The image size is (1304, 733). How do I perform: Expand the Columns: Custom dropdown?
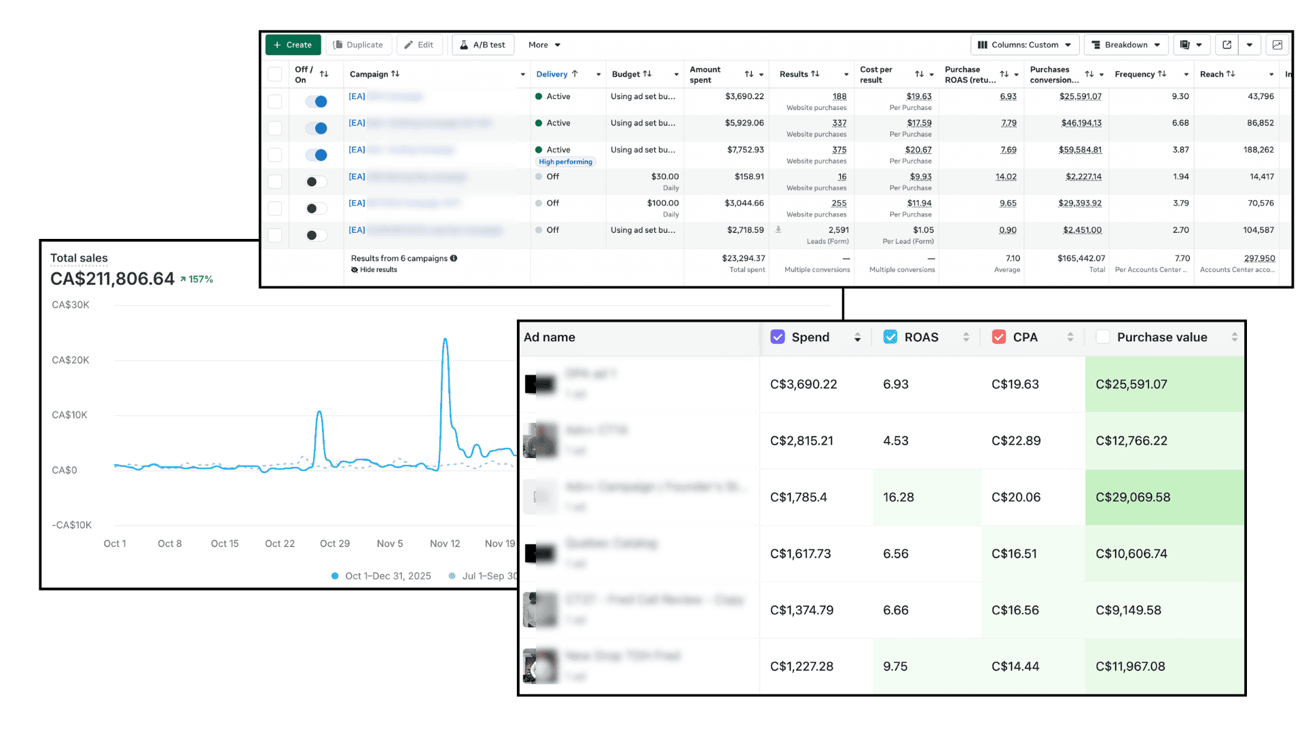1024,45
